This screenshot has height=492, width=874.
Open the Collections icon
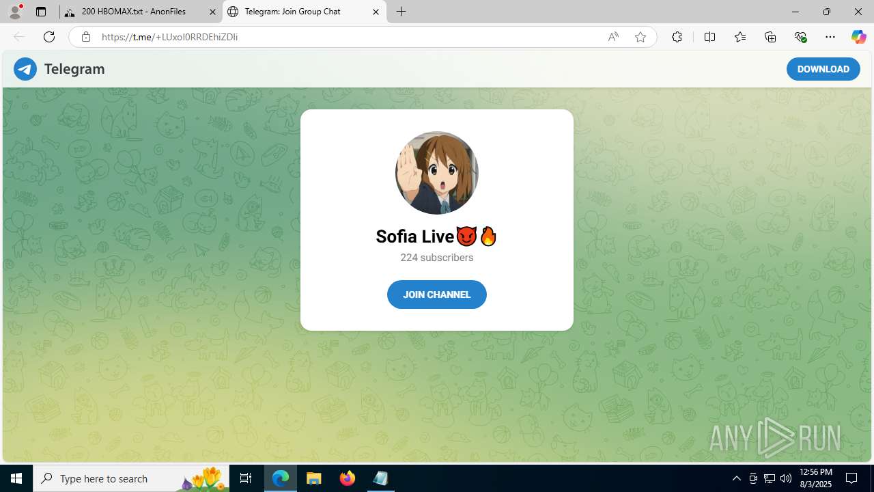coord(770,37)
